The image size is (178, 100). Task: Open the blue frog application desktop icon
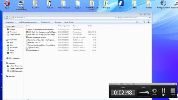[x=120, y=4]
